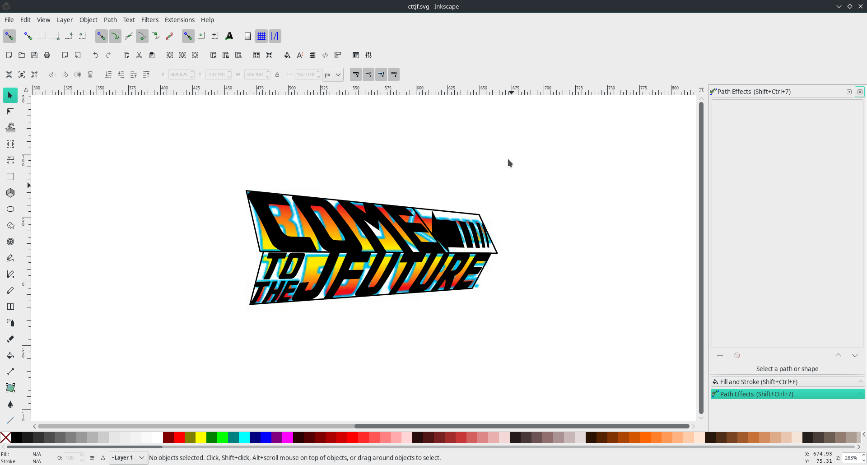867x465 pixels.
Task: Open the color palette menu arrow
Action: tap(863, 434)
